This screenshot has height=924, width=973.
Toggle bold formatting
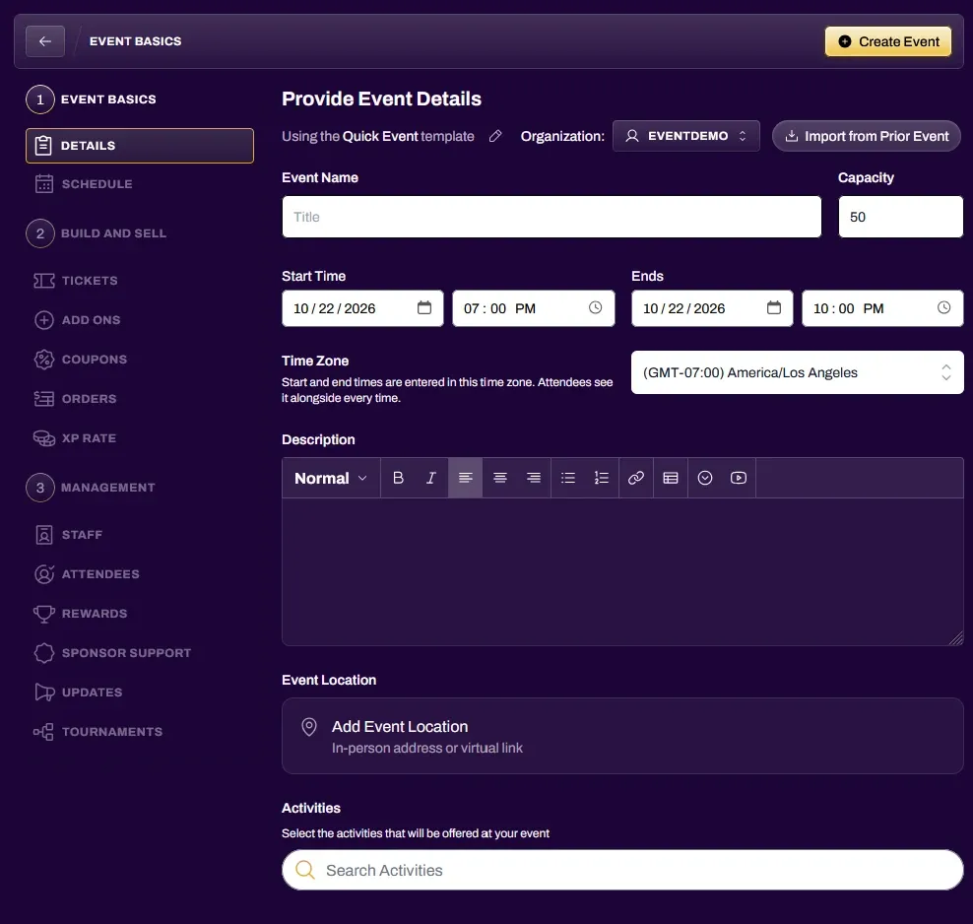399,478
